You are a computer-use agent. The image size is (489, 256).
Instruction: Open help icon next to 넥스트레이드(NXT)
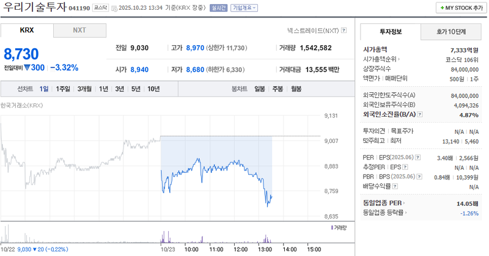(x=344, y=31)
